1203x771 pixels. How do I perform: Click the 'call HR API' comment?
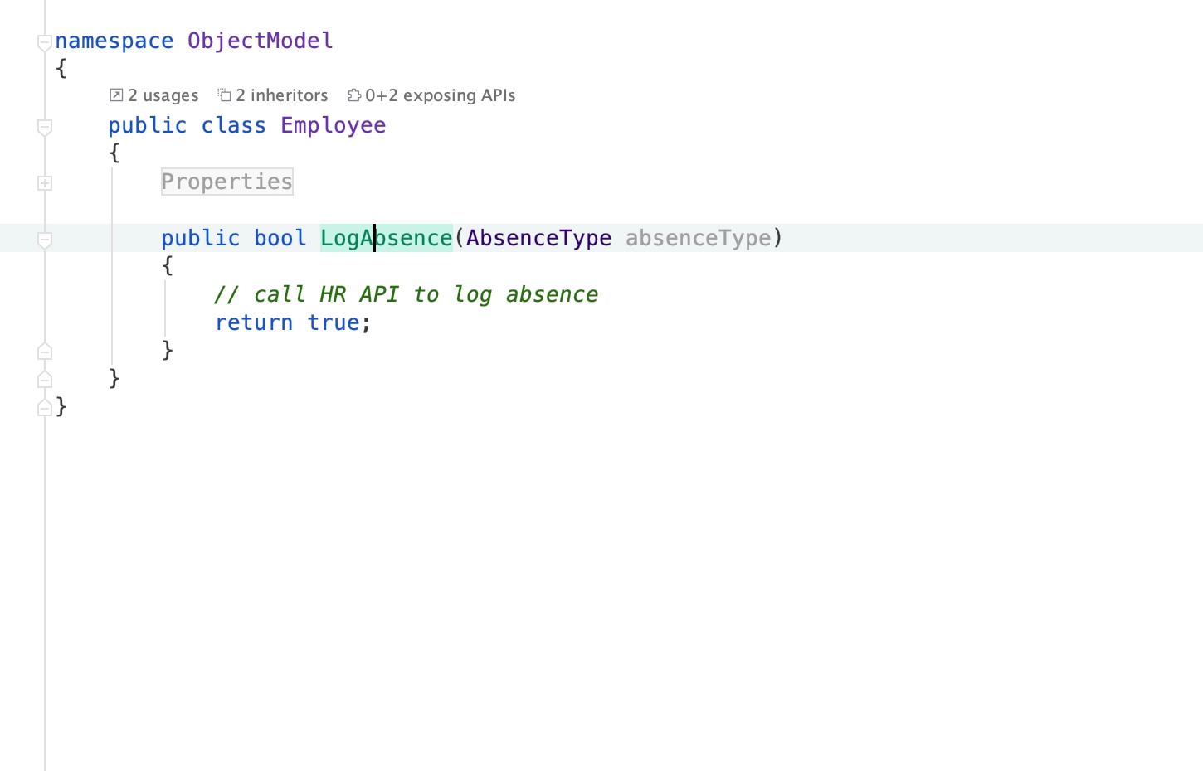pyautogui.click(x=407, y=294)
